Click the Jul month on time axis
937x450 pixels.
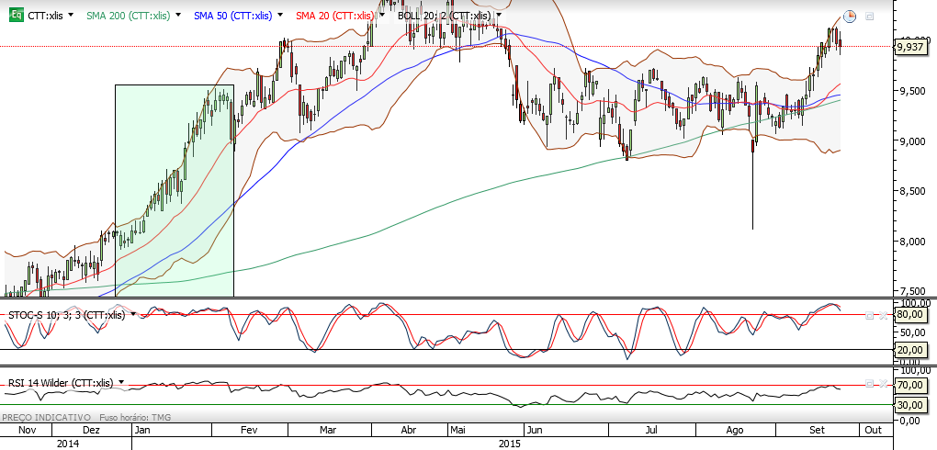(652, 431)
